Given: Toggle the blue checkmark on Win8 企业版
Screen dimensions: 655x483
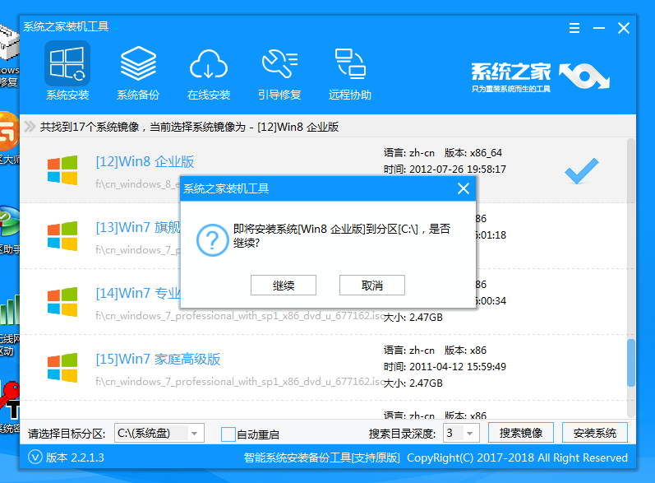Looking at the screenshot, I should pyautogui.click(x=581, y=170).
